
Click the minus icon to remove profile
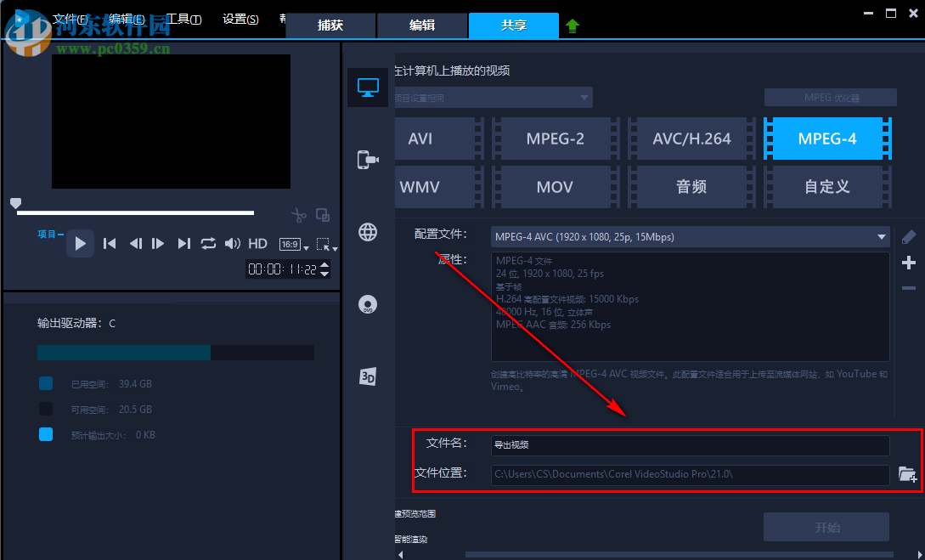point(909,288)
